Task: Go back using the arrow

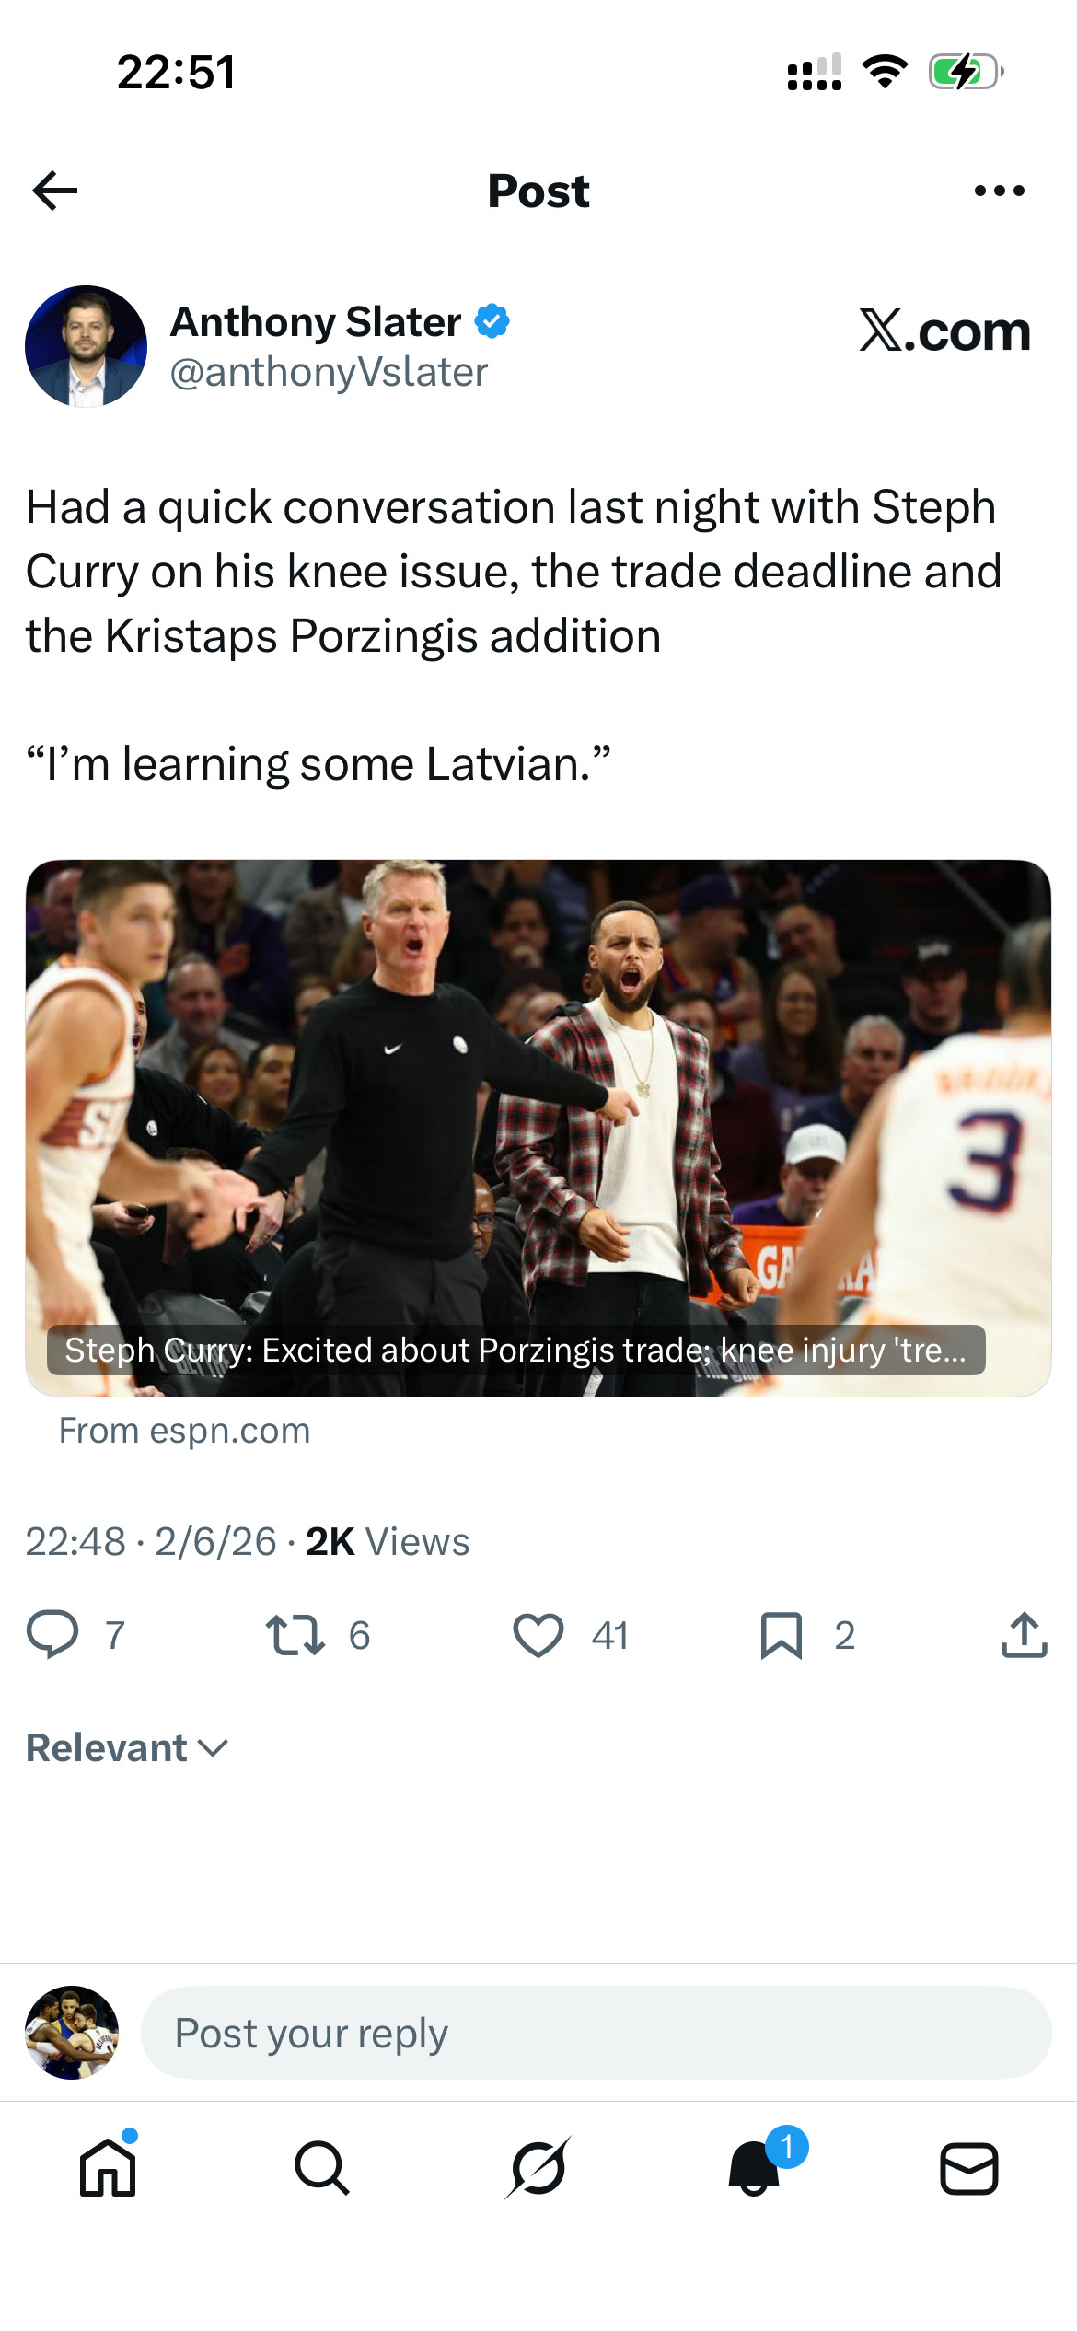Action: [55, 191]
